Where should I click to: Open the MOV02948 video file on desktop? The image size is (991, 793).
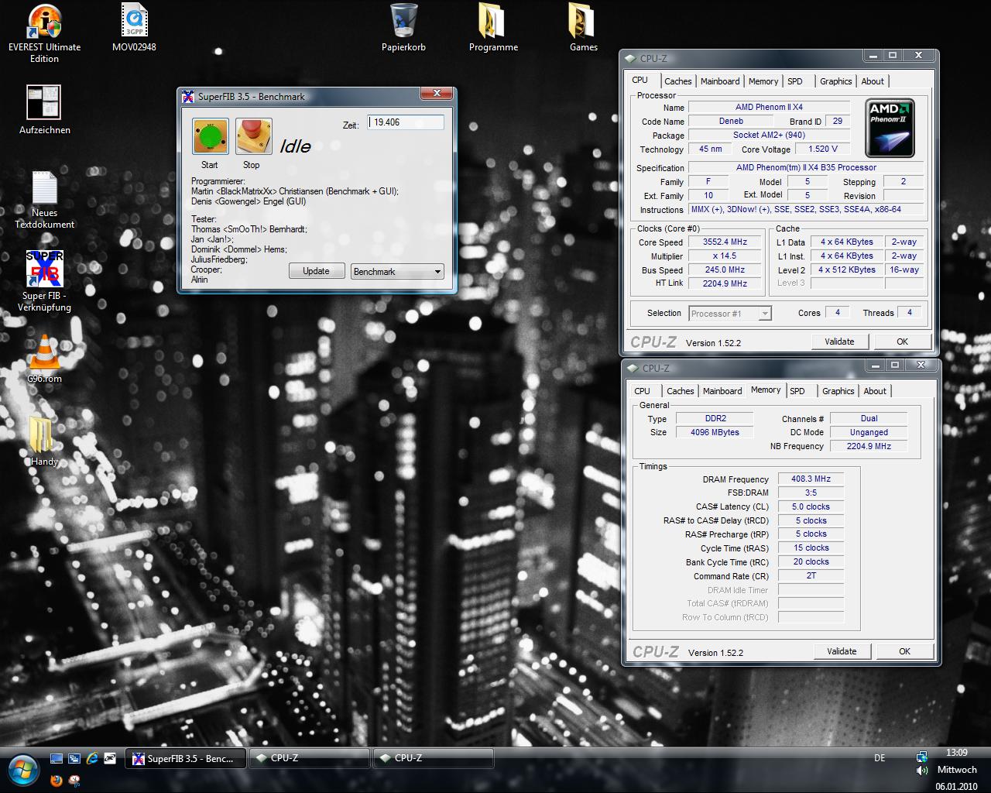(x=134, y=28)
